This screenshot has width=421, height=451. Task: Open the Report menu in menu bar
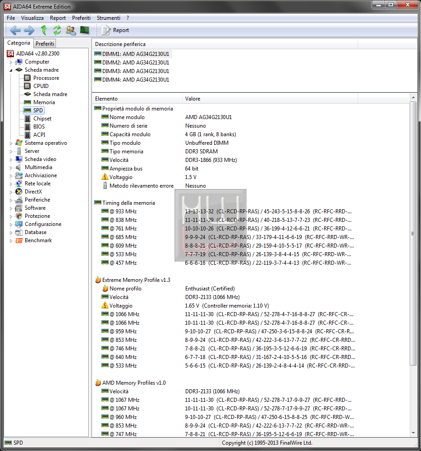point(58,18)
